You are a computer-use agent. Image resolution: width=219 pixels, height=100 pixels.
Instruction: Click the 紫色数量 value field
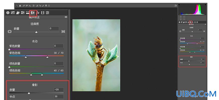pyautogui.click(x=58, y=46)
